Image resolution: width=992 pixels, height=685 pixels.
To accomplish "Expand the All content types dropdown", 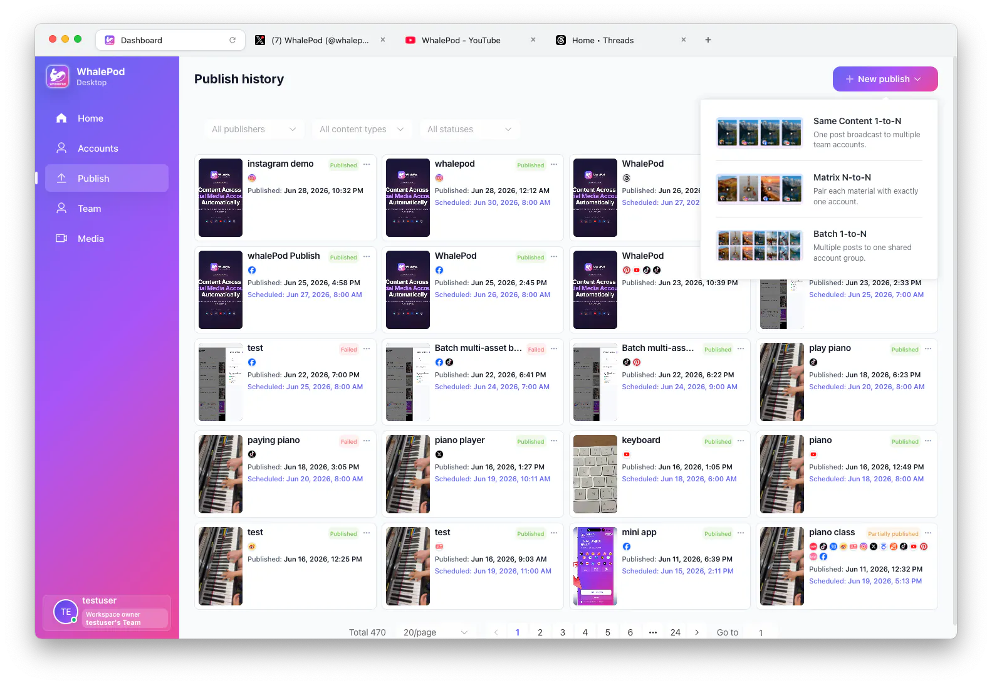I will point(362,129).
